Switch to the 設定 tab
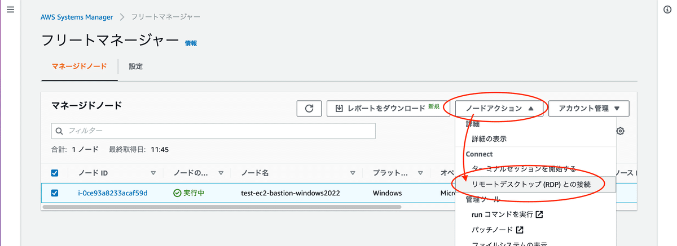 [x=136, y=66]
